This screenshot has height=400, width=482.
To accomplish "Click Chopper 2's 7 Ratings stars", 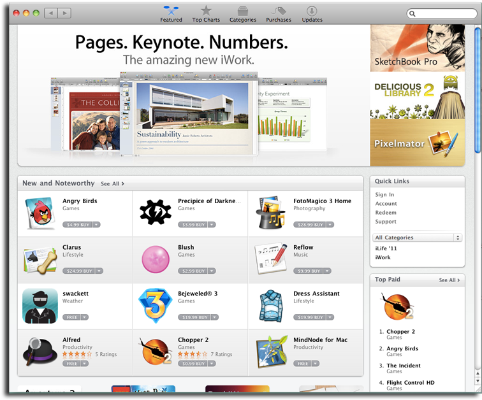I will point(193,354).
